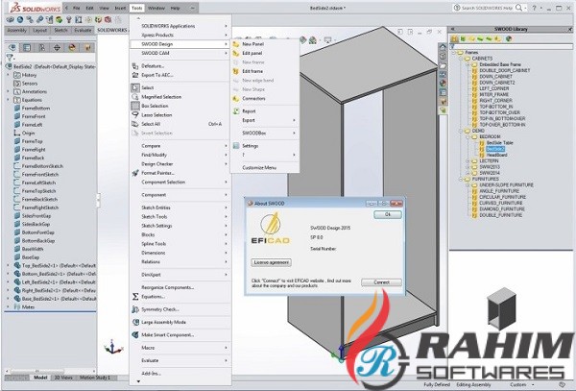Click the feature tree horizontal scrollbar
576x391 pixels.
50,371
